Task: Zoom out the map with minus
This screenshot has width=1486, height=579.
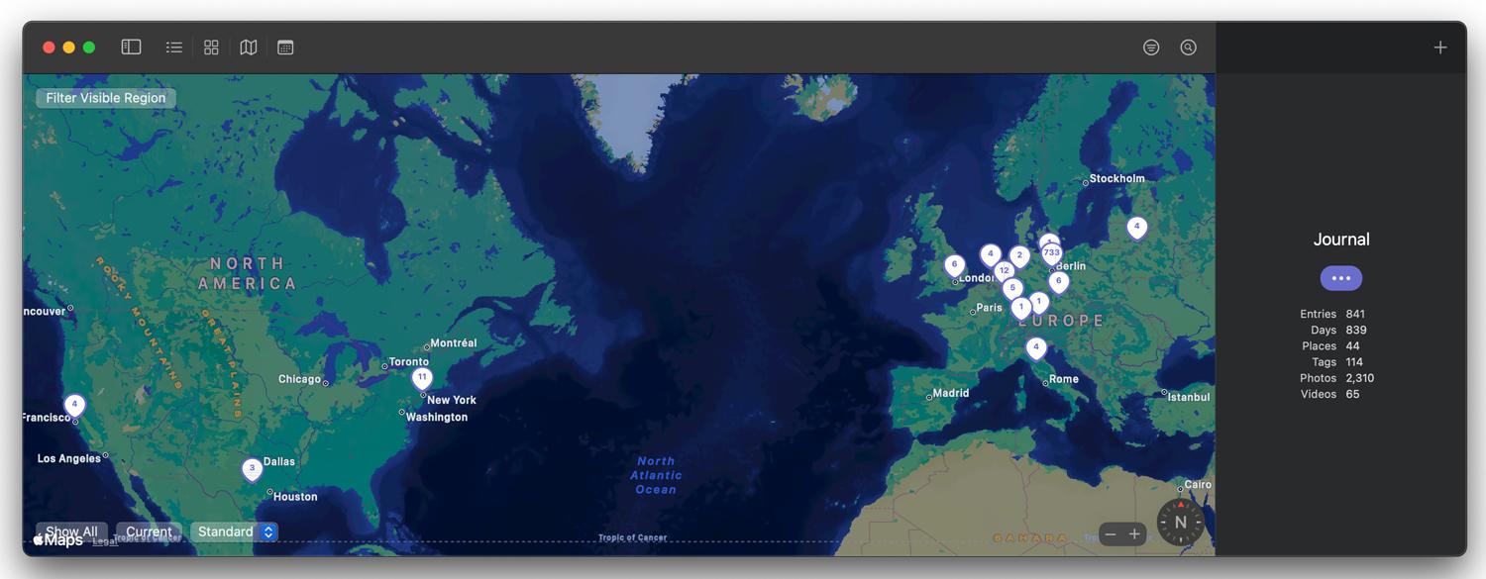Action: [1111, 534]
